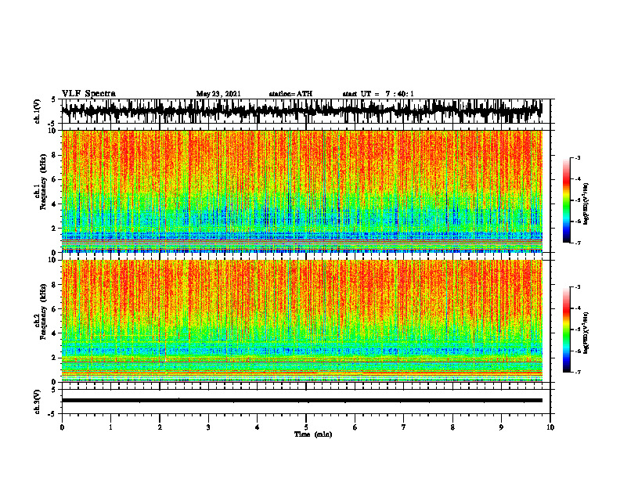Click the 'VLF Spectra' title text
The width and height of the screenshot is (620, 479).
[88, 94]
